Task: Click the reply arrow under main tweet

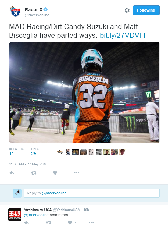Action: [x=12, y=173]
